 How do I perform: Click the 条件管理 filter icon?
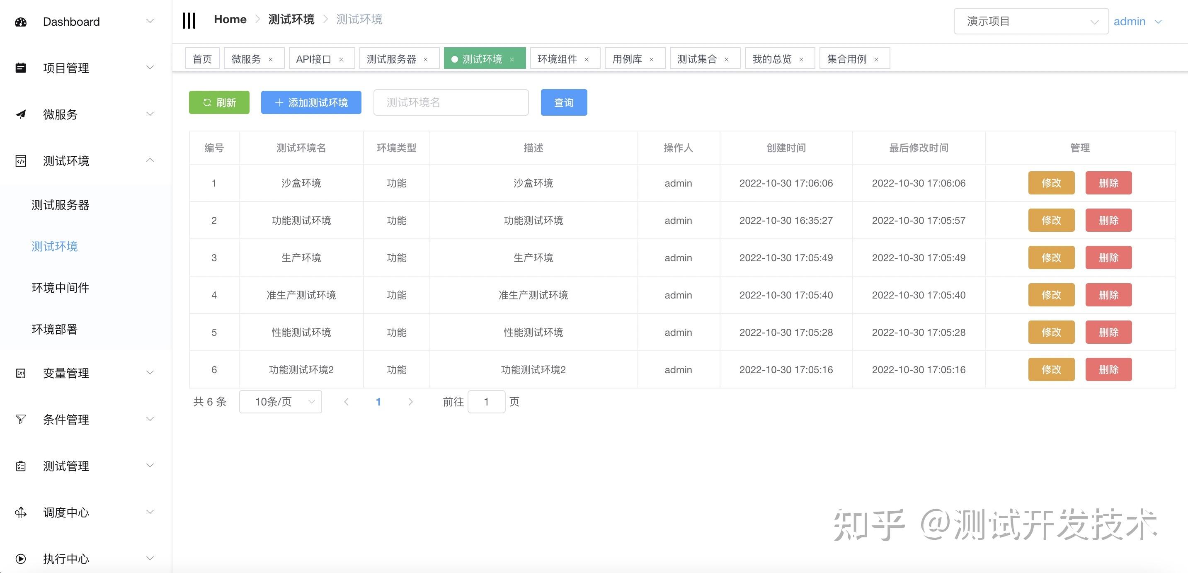click(21, 419)
